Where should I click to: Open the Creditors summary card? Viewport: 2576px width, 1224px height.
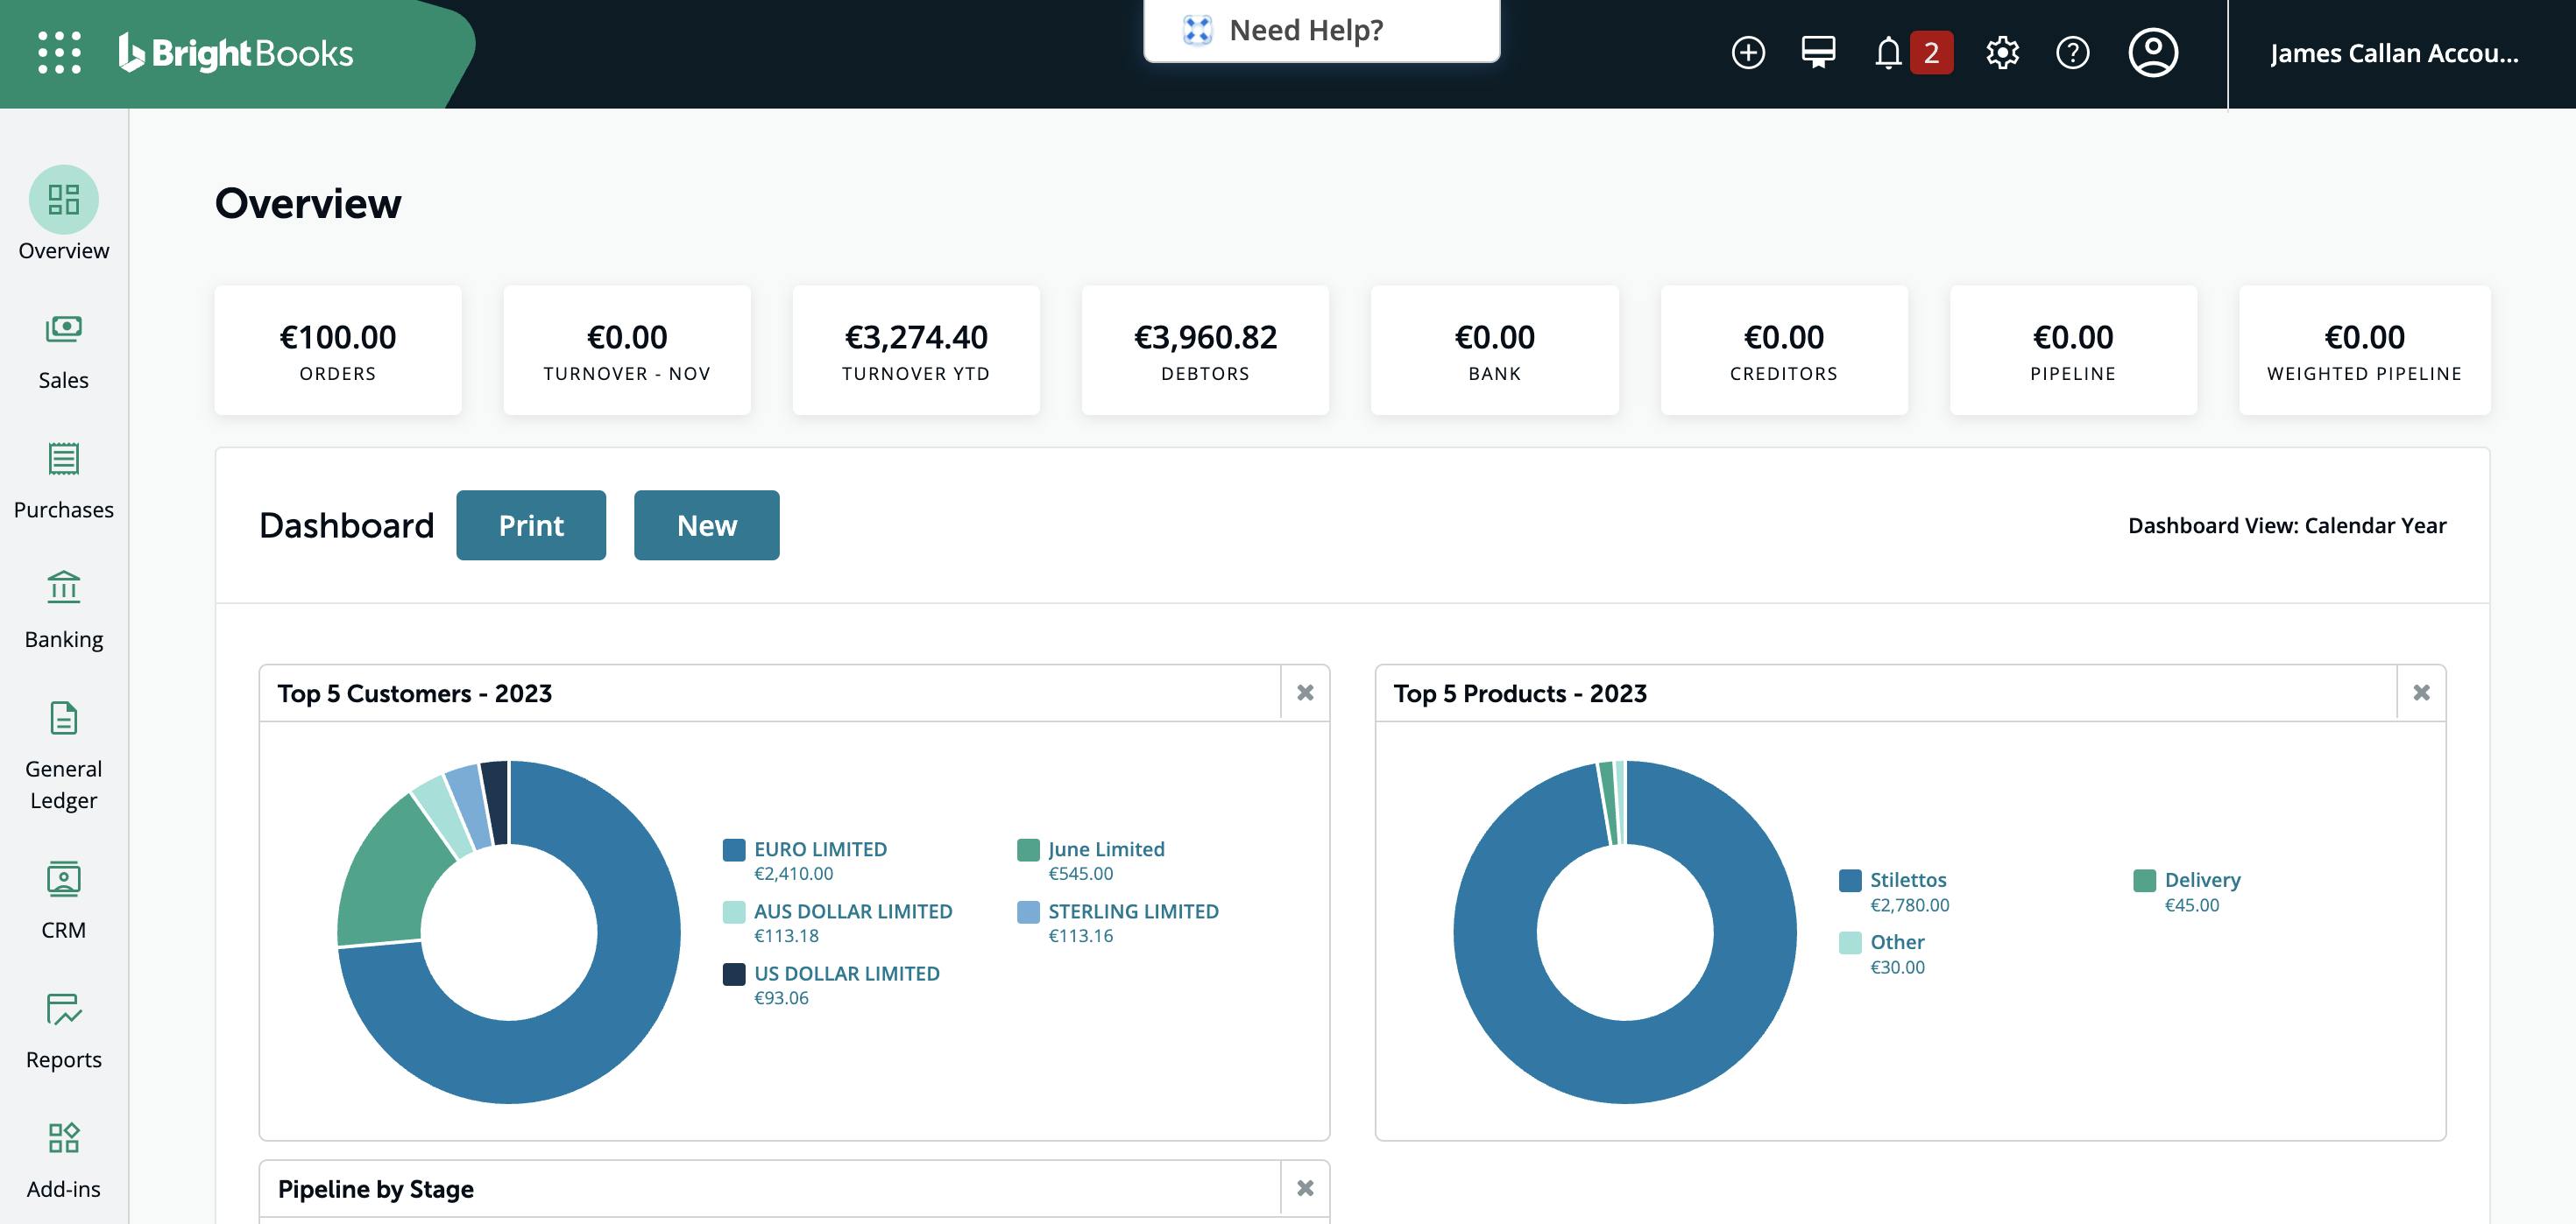1784,351
